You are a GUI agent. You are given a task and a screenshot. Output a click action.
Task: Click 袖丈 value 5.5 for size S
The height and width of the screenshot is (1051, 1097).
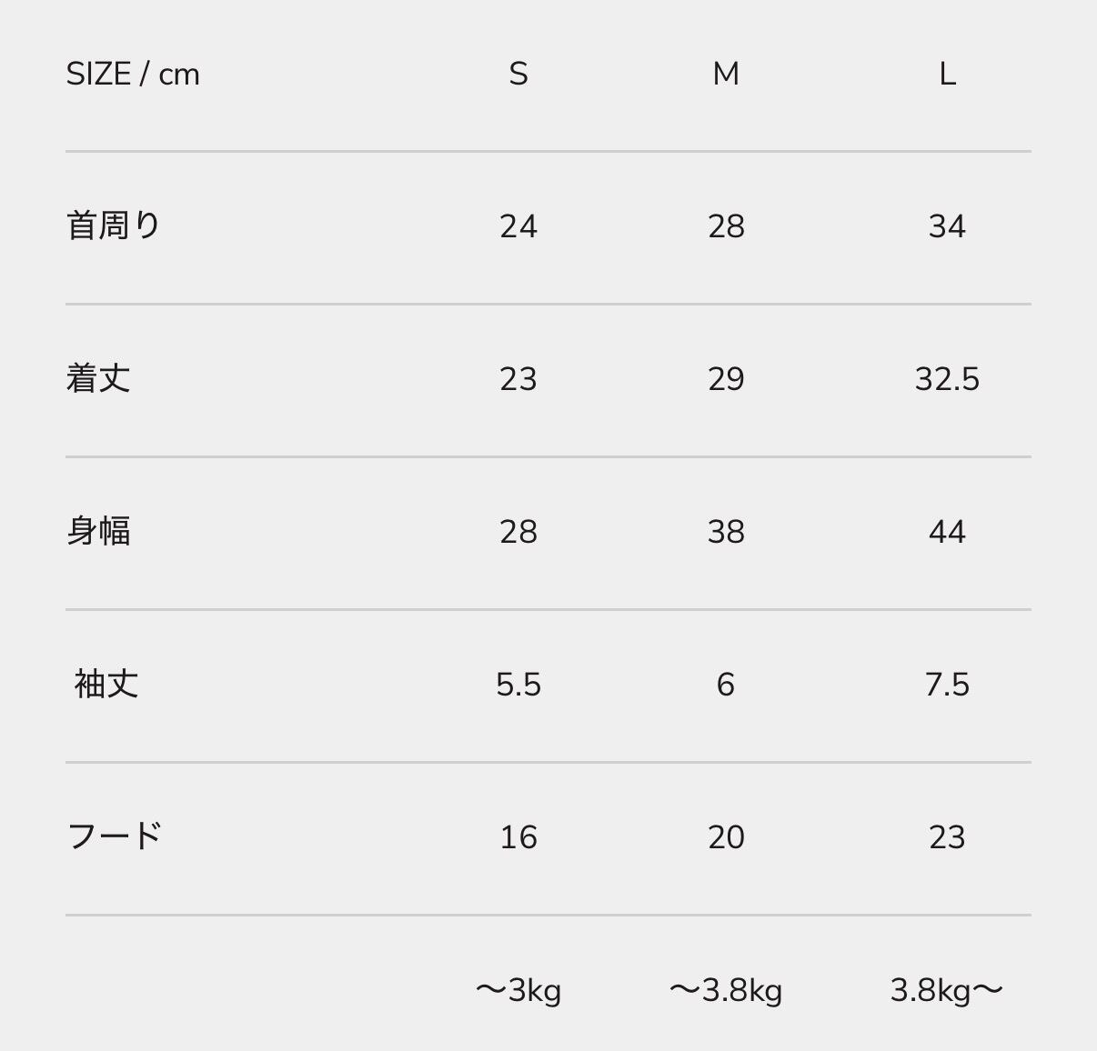tap(518, 685)
